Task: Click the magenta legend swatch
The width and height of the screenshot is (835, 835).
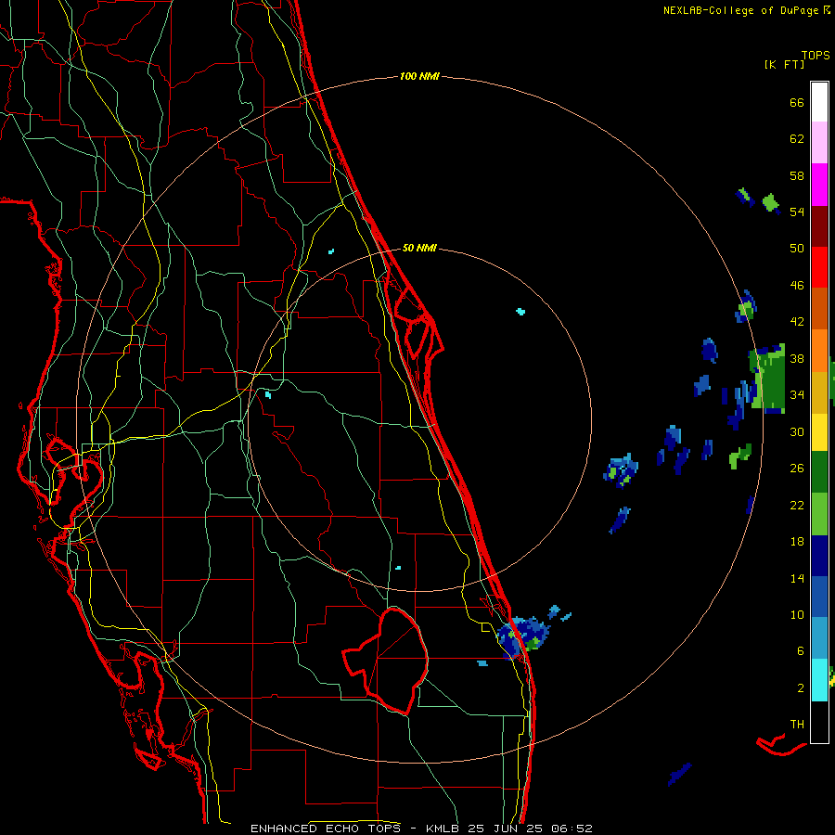Action: (819, 185)
